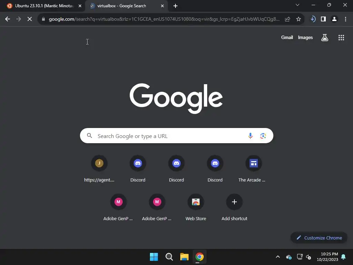
Task: Open the Chrome profile avatar menu
Action: pyautogui.click(x=334, y=19)
